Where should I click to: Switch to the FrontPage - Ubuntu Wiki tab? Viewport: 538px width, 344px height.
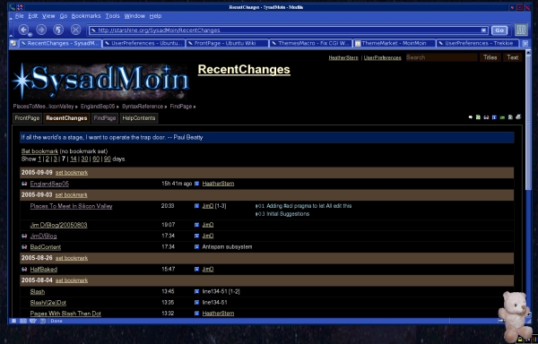pyautogui.click(x=227, y=43)
